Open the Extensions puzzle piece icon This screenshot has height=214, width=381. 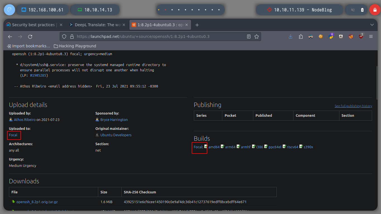[x=301, y=37]
